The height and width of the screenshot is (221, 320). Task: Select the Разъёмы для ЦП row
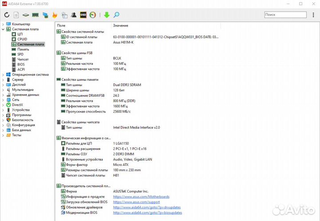(95, 143)
